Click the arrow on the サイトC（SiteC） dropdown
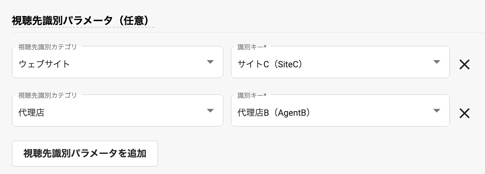485x174 pixels. tap(436, 62)
